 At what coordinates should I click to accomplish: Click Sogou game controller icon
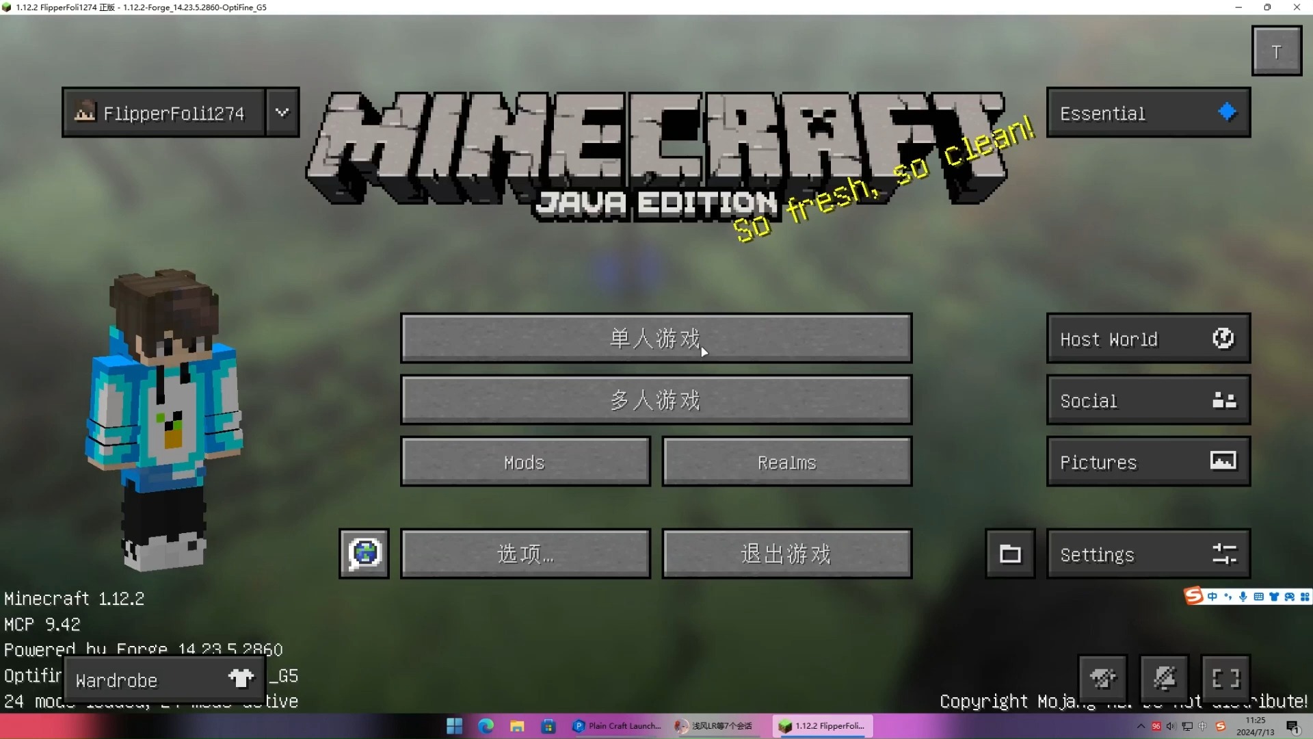click(1289, 597)
